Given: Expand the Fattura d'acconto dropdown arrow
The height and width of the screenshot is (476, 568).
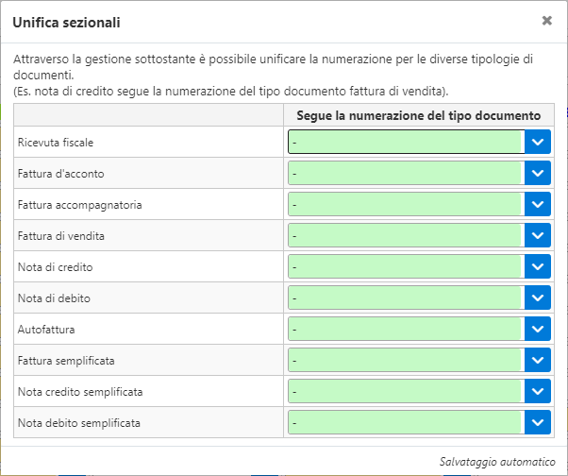Looking at the screenshot, I should point(538,173).
